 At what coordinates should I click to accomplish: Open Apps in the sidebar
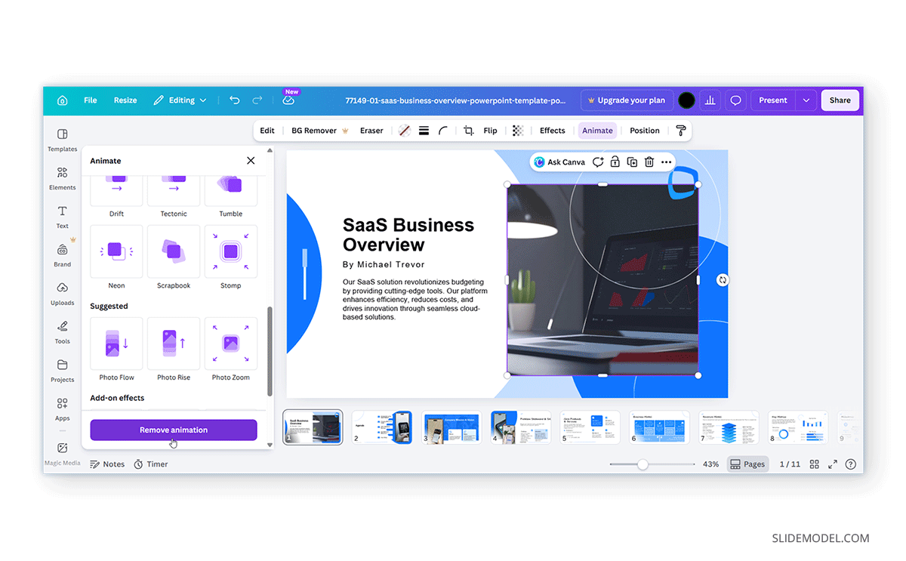click(x=63, y=409)
